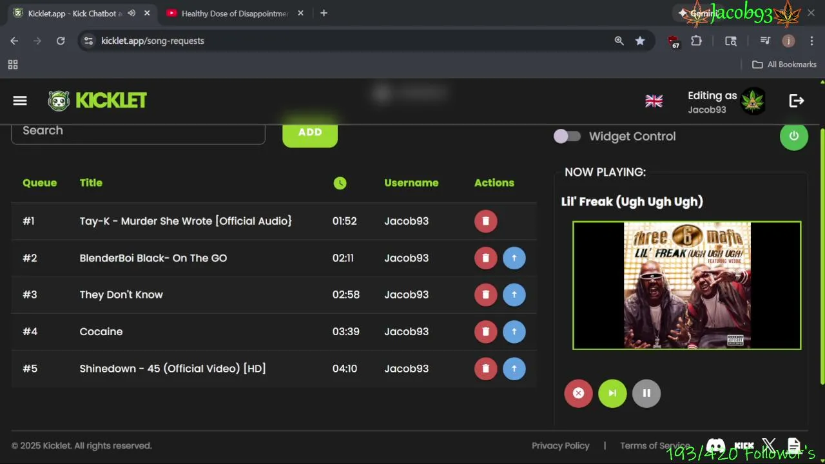Open the Kicklet hamburger menu

pyautogui.click(x=20, y=101)
